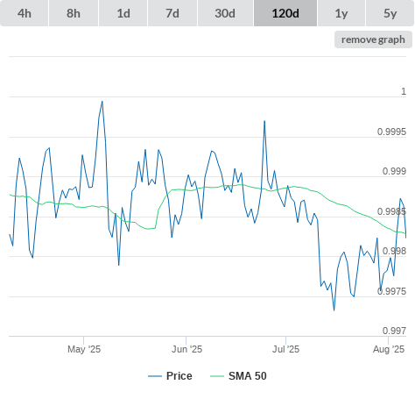This screenshot has width=415, height=399.
Task: Click the blue Price legend line marker
Action: coord(155,376)
